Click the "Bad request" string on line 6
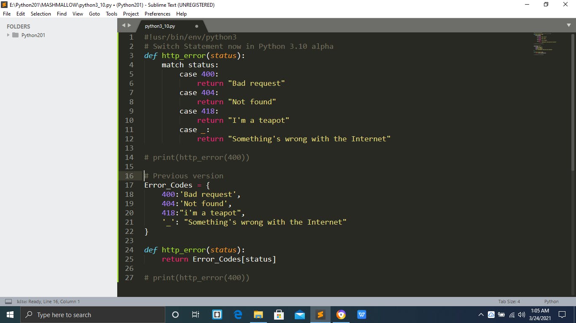576x323 pixels. click(256, 83)
